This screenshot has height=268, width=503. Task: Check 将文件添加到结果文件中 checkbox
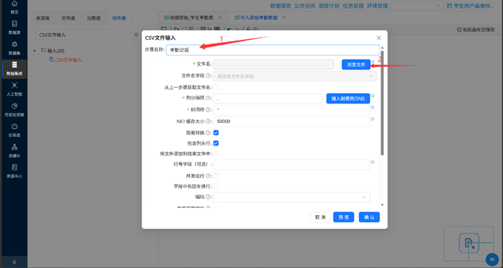[216, 154]
